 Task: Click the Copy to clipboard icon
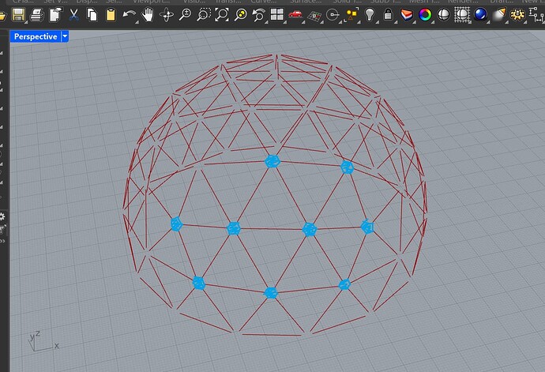92,15
